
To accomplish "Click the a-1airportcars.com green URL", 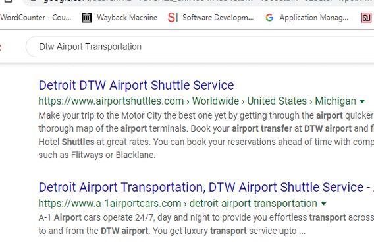I will 110,204.
